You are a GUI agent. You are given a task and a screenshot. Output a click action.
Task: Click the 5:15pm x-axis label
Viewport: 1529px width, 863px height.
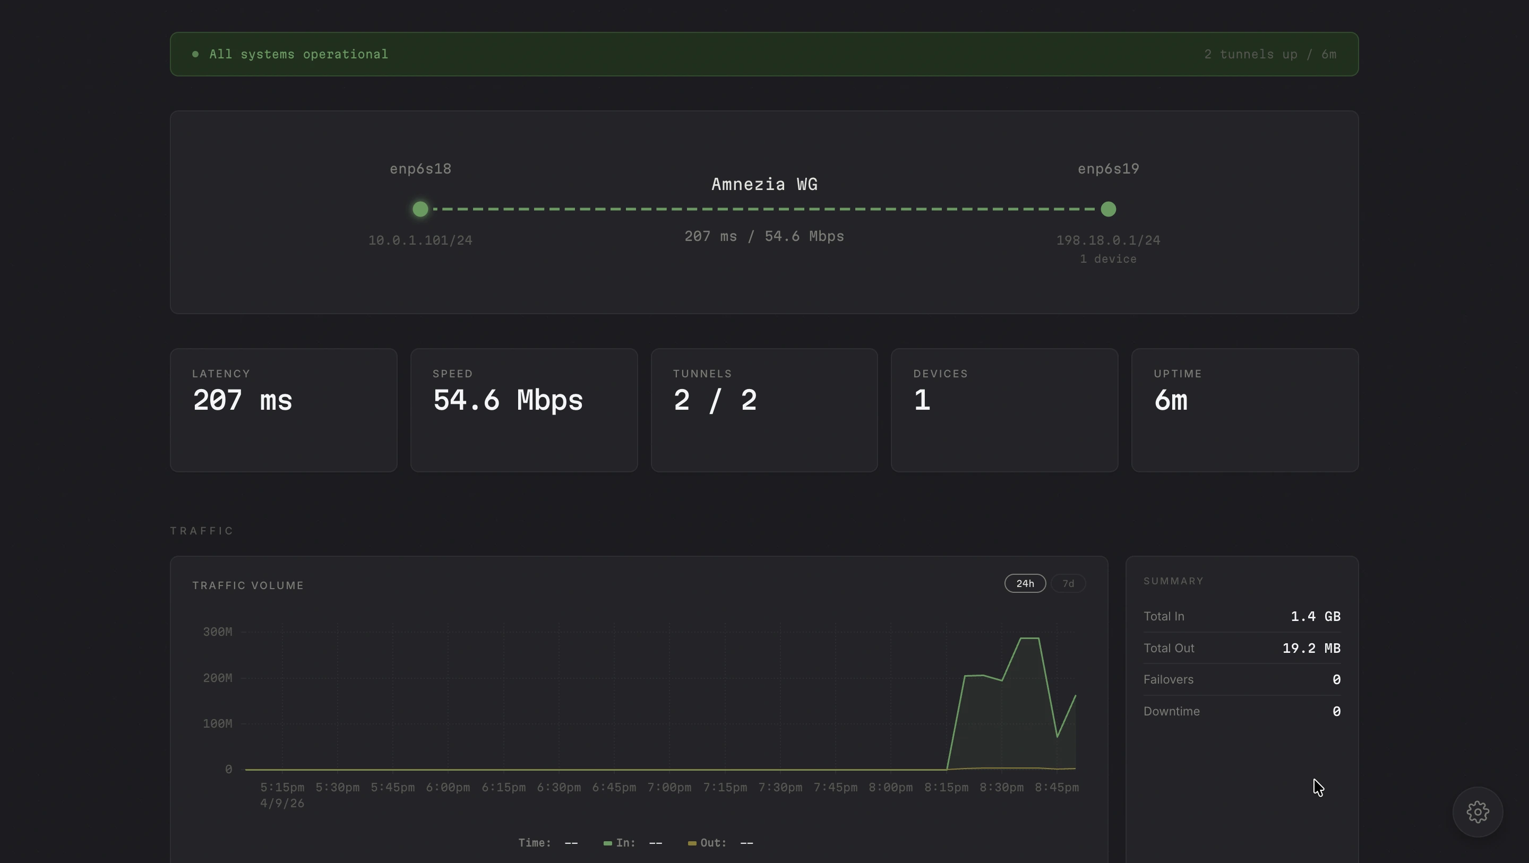(x=282, y=788)
